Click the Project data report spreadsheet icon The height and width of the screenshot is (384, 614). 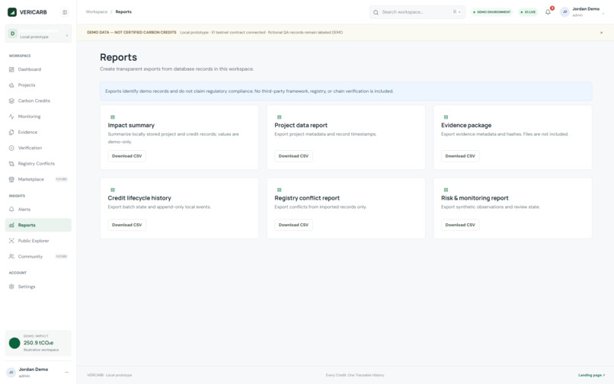[x=280, y=117]
